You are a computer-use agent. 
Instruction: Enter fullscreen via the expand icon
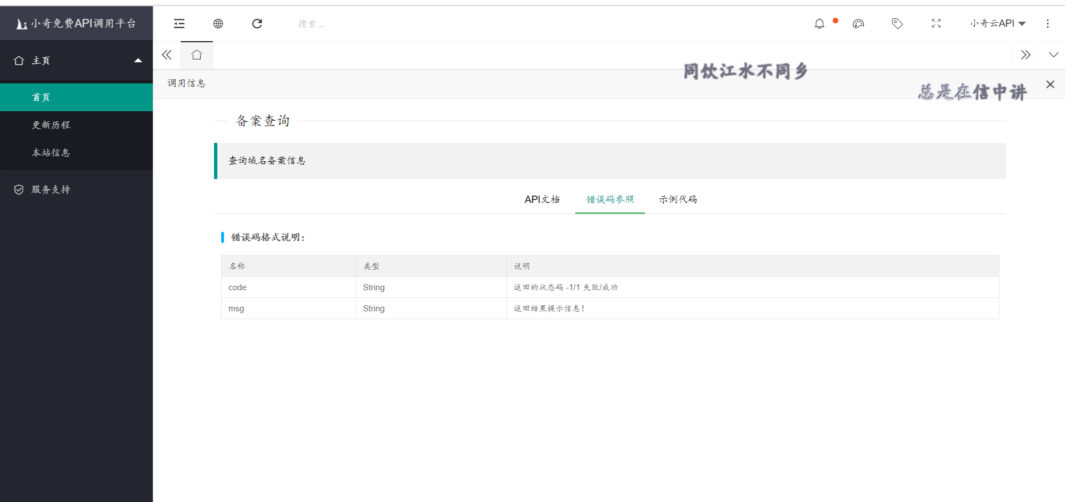[936, 23]
